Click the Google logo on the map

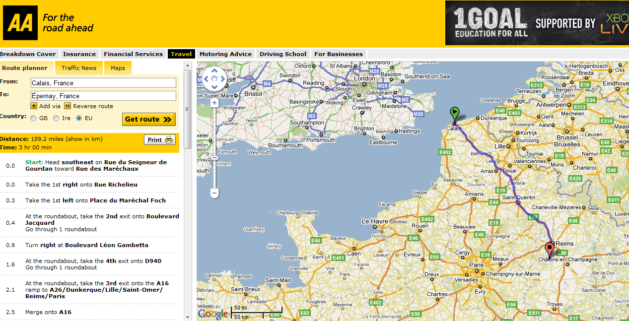point(212,314)
